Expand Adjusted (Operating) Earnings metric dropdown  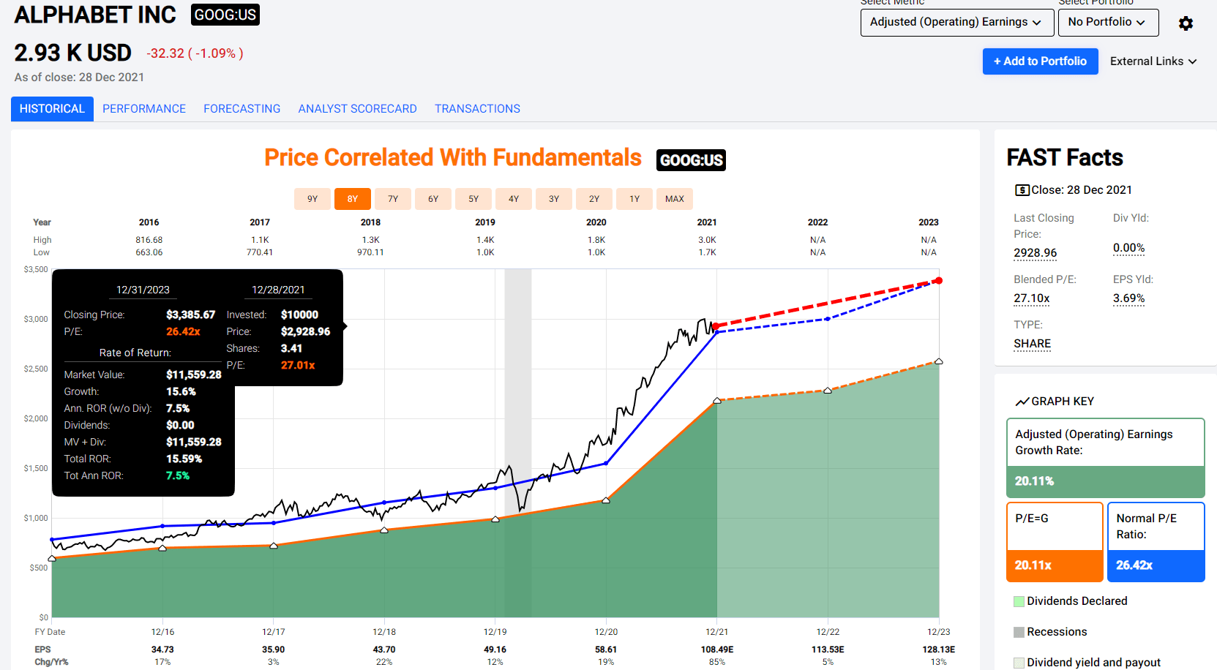[x=957, y=23]
